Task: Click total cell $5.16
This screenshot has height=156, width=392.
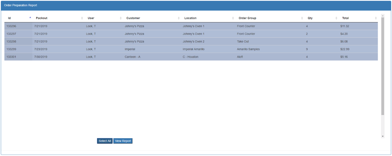Action: click(x=344, y=57)
